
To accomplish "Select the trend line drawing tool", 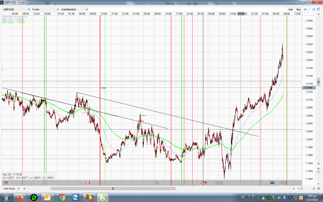I will [x=309, y=9].
